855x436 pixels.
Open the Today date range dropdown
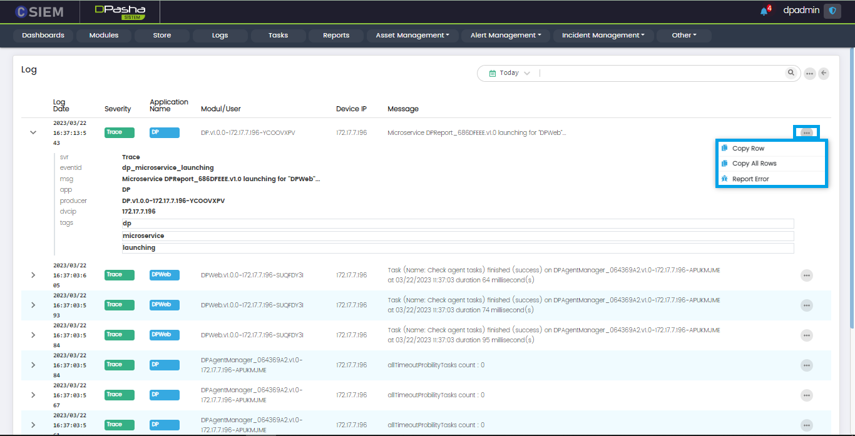click(509, 73)
